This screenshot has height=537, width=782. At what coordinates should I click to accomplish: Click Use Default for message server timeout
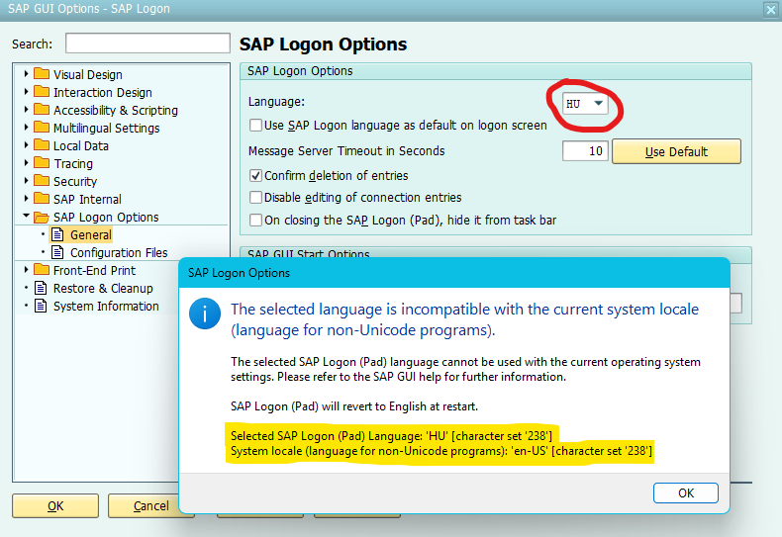[676, 151]
